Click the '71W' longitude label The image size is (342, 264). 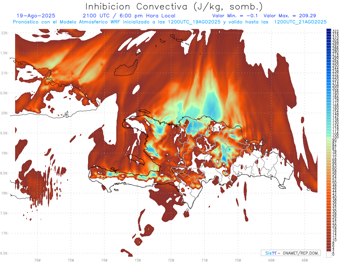[x=205, y=260]
